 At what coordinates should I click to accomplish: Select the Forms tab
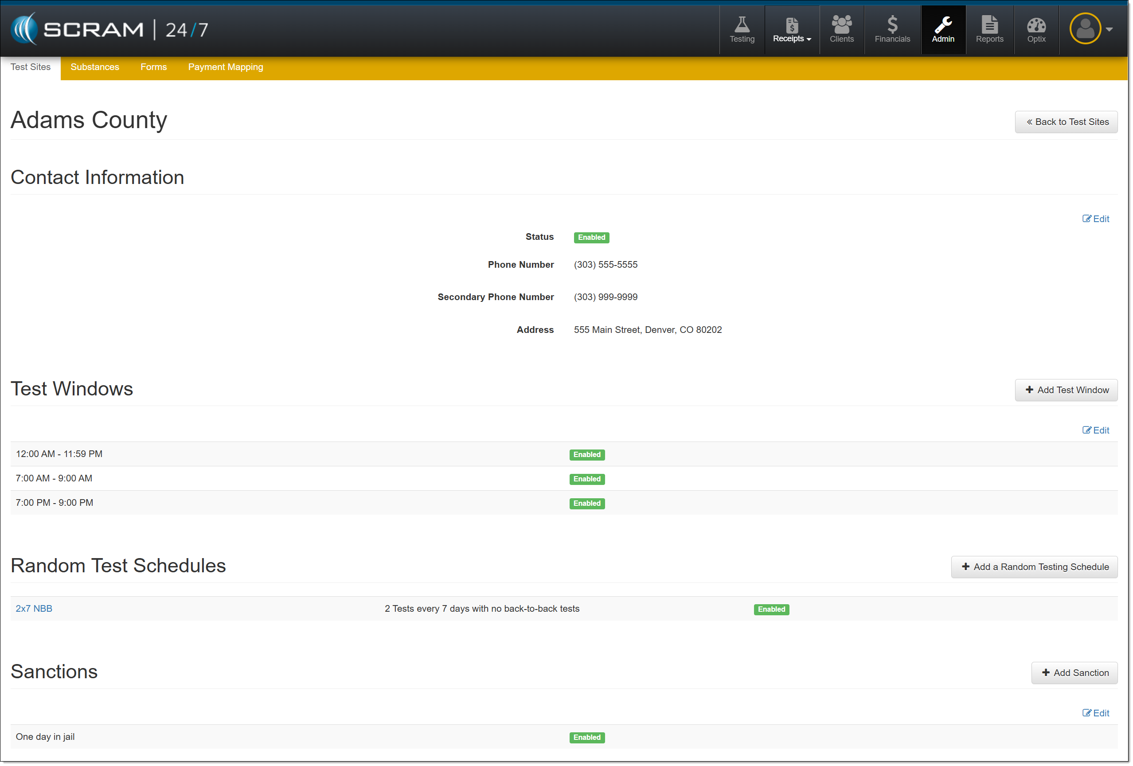(x=153, y=67)
